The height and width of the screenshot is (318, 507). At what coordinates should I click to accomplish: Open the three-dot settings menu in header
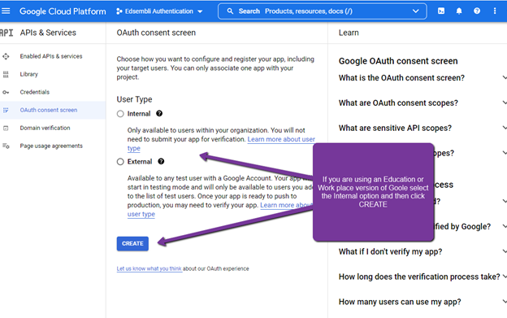495,11
